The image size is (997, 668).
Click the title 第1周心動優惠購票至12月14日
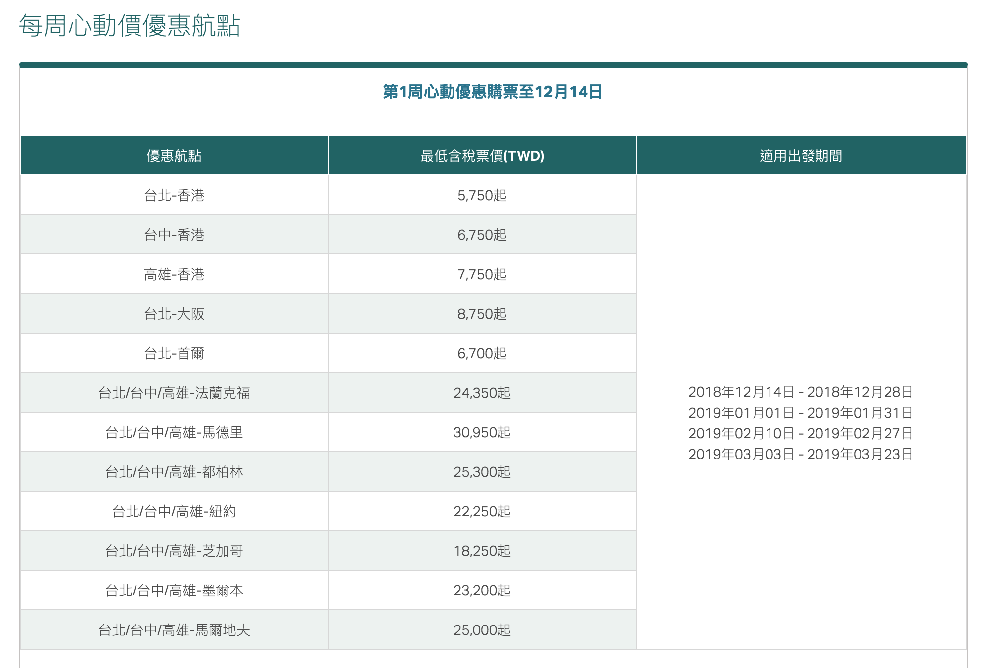(x=493, y=92)
